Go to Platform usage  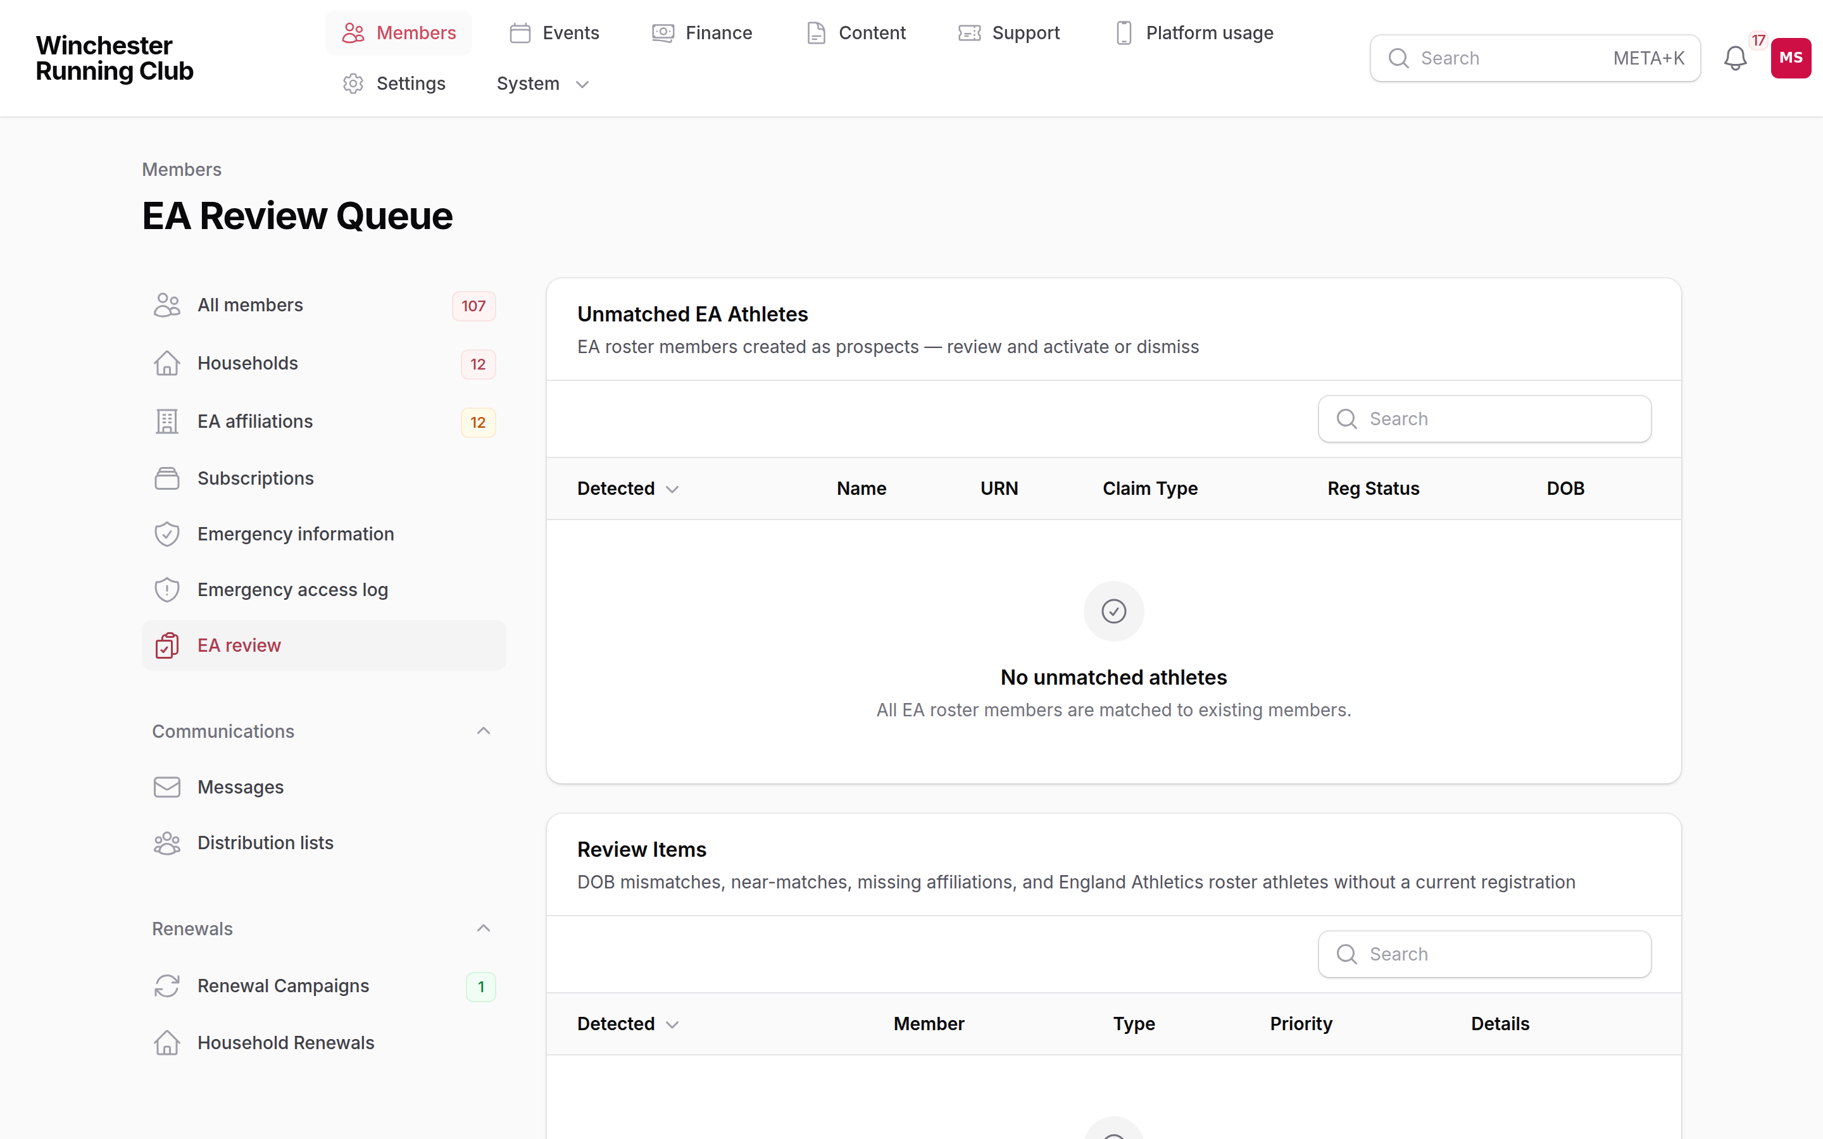coord(1193,33)
